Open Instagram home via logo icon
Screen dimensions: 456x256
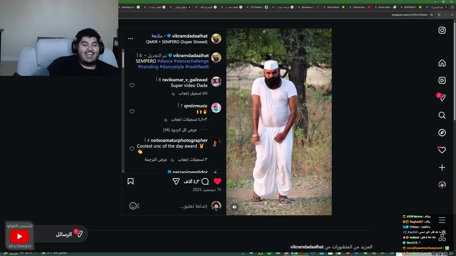click(442, 31)
